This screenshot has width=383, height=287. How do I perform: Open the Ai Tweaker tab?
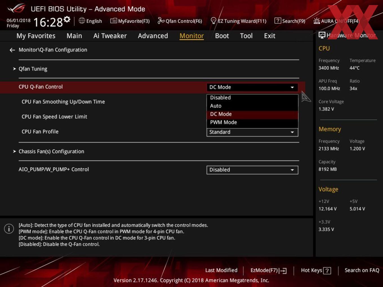tap(110, 36)
